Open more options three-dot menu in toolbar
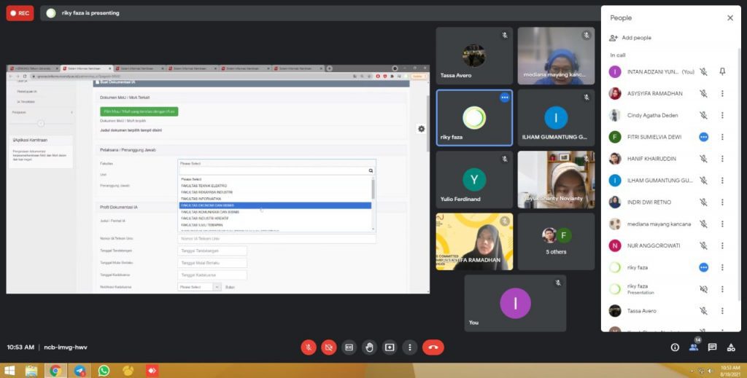Image resolution: width=747 pixels, height=378 pixels. point(410,347)
